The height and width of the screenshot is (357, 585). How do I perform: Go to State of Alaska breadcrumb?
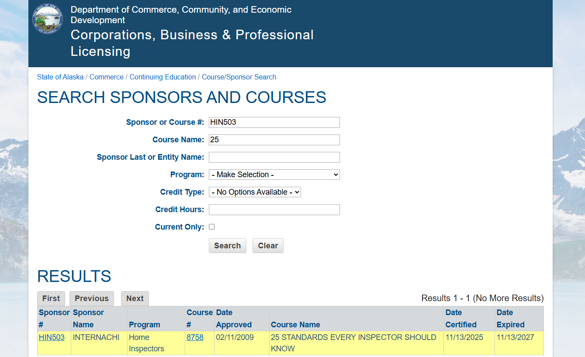(60, 77)
